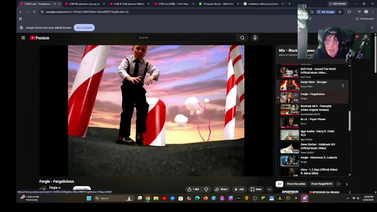Click the Ask Gemini button
377x212 pixels.
coord(337,4)
